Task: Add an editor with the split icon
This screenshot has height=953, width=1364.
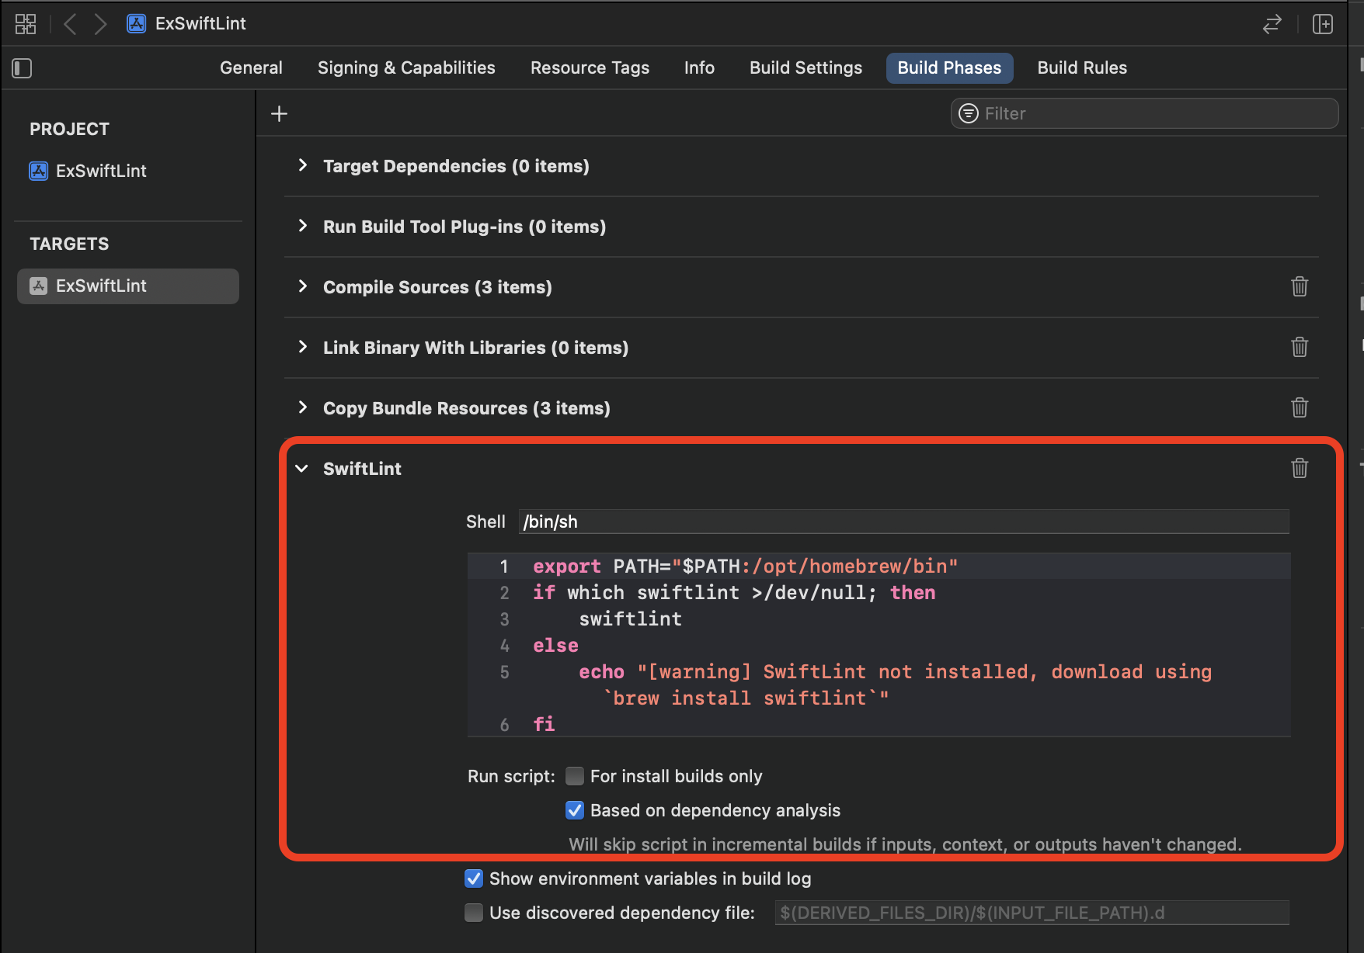Action: click(x=1323, y=24)
